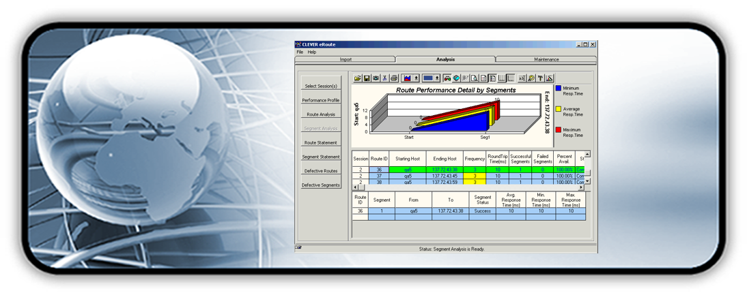This screenshot has height=297, width=747.
Task: Click ending host 137.72.43.59 cell
Action: tap(445, 181)
